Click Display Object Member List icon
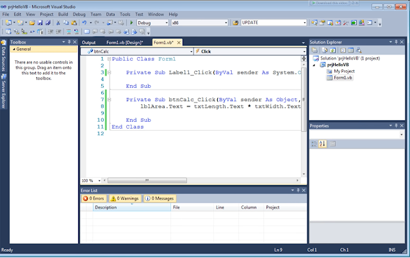The width and height of the screenshot is (410, 258). 8,31
